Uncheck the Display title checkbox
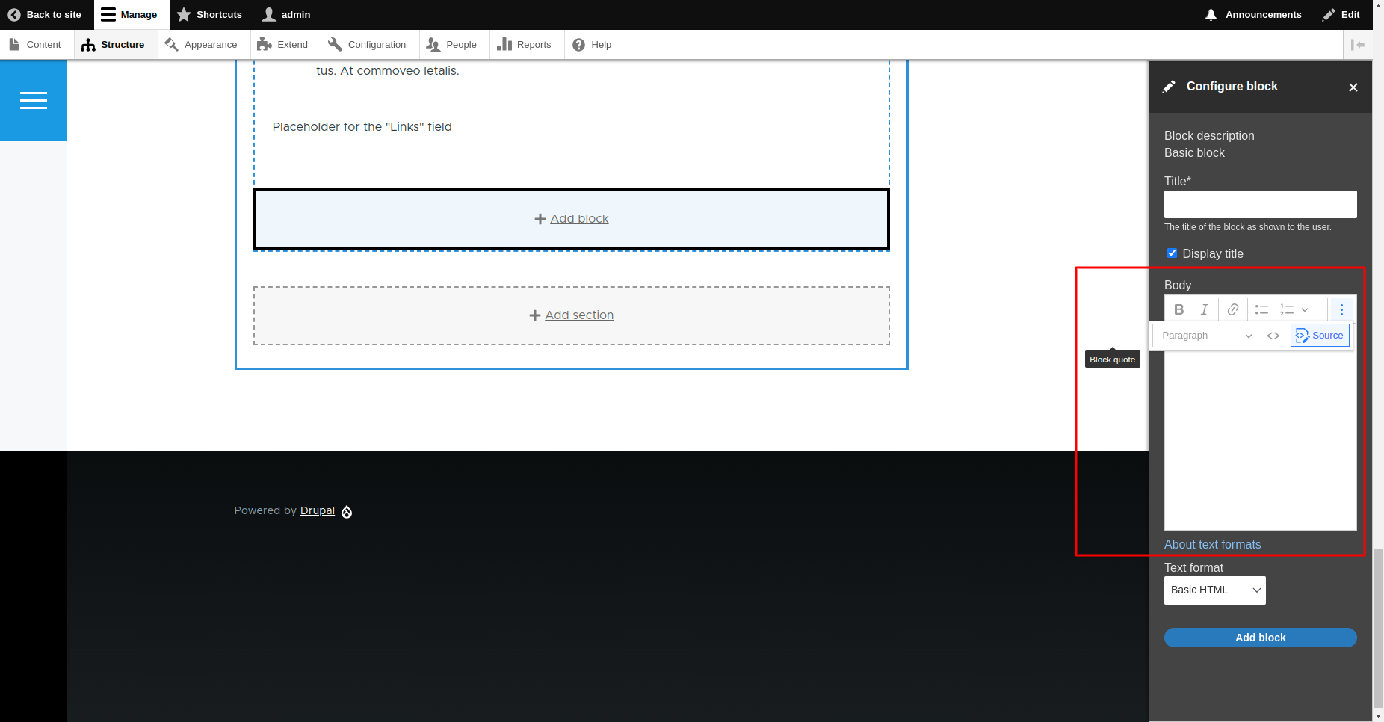 coord(1172,253)
